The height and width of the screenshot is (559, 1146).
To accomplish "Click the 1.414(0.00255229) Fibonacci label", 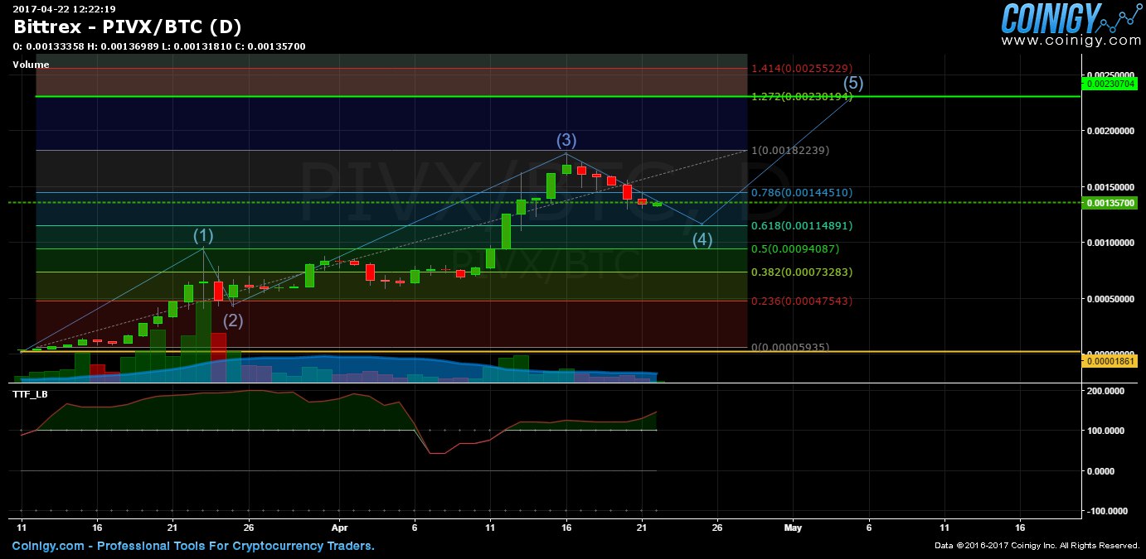I will pyautogui.click(x=802, y=68).
